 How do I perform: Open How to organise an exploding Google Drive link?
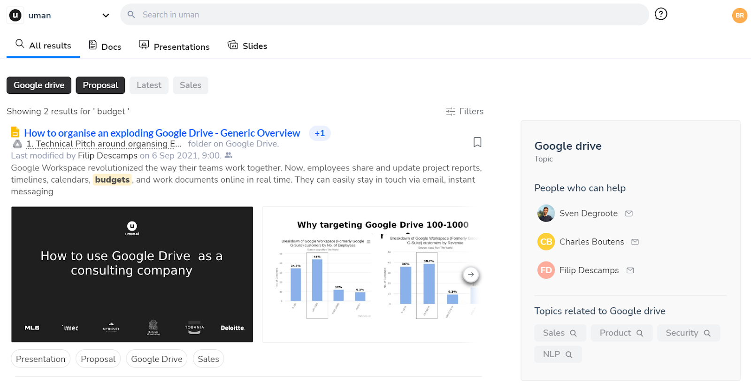pyautogui.click(x=162, y=133)
